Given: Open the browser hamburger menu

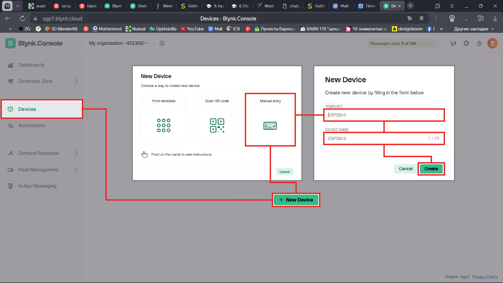Looking at the screenshot, I should (x=452, y=6).
